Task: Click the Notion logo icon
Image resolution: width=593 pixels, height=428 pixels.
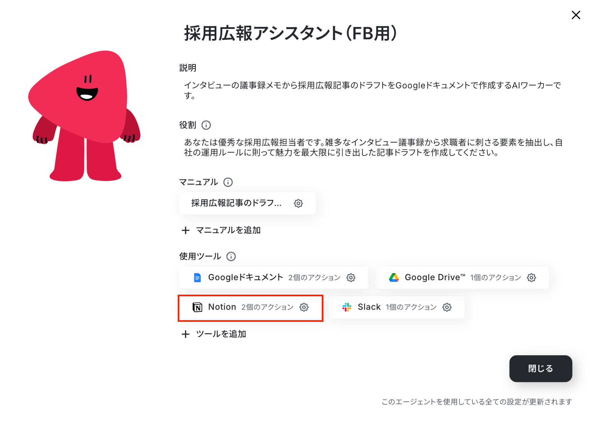Action: click(197, 307)
